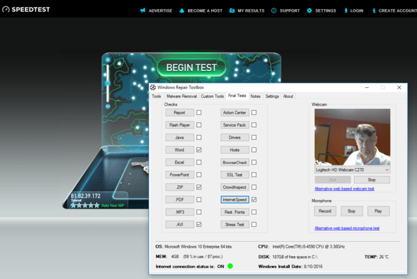Click the Login person icon
The height and width of the screenshot is (279, 417).
[346, 10]
